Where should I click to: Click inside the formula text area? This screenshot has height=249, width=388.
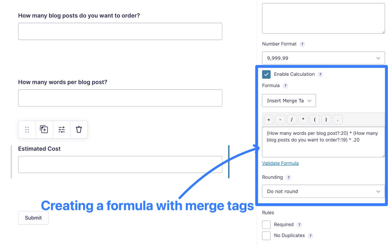point(323,142)
